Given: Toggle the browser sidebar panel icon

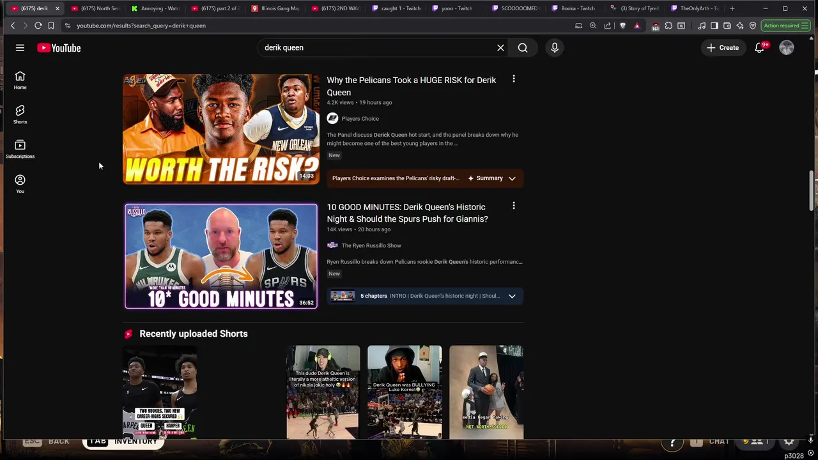Looking at the screenshot, I should point(714,26).
